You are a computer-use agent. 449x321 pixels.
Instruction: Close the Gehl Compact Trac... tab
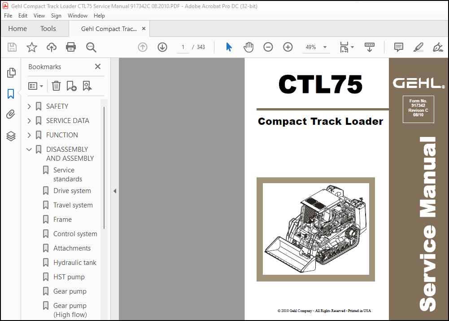click(144, 29)
